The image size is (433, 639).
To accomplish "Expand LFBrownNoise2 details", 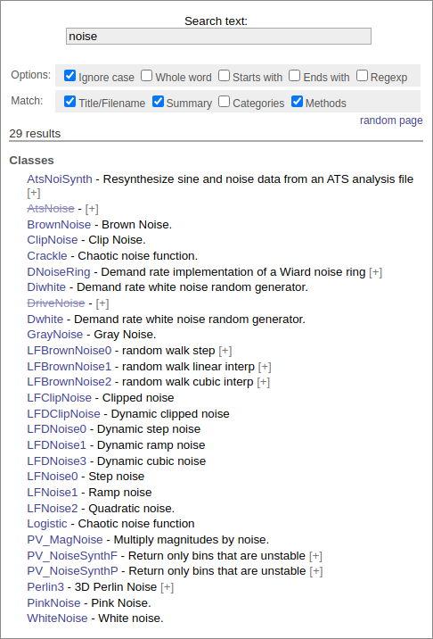I will coord(264,382).
